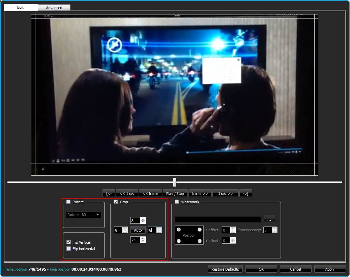Viewport: 350px width, 277px height.
Task: Browse for watermark file with ... button
Action: pyautogui.click(x=269, y=219)
